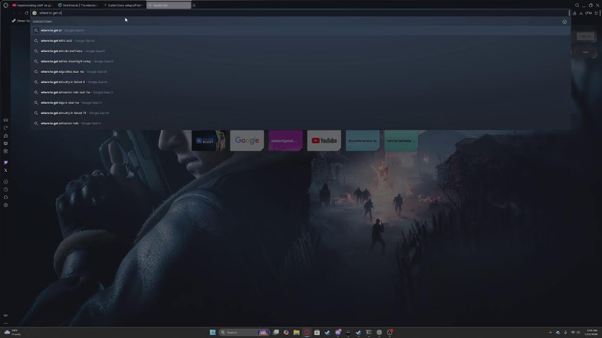Switch to the YouTube 'impersonating staff' tab

[x=32, y=5]
